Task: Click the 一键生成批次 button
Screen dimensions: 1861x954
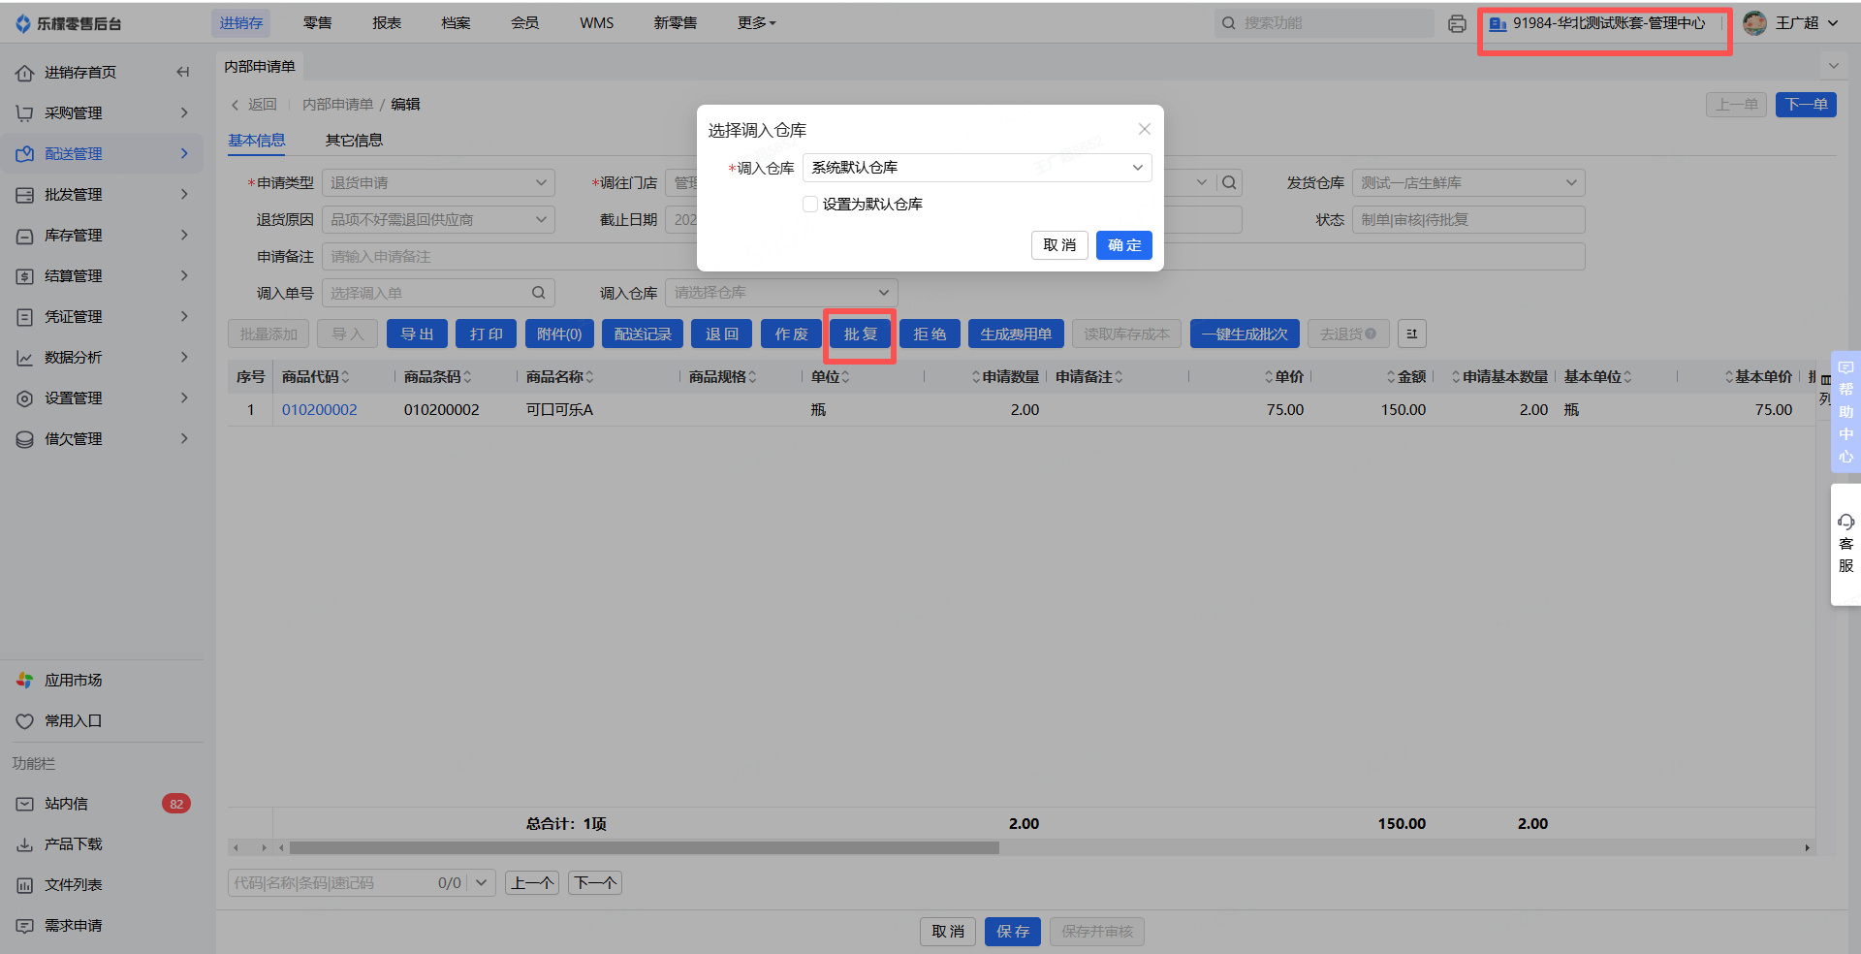Action: [1245, 334]
